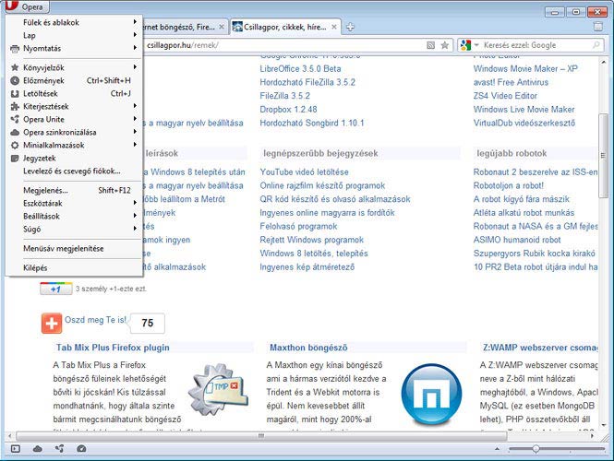614x461 pixels.
Task: Select Menüsáv megjelenítése
Action: (75, 248)
